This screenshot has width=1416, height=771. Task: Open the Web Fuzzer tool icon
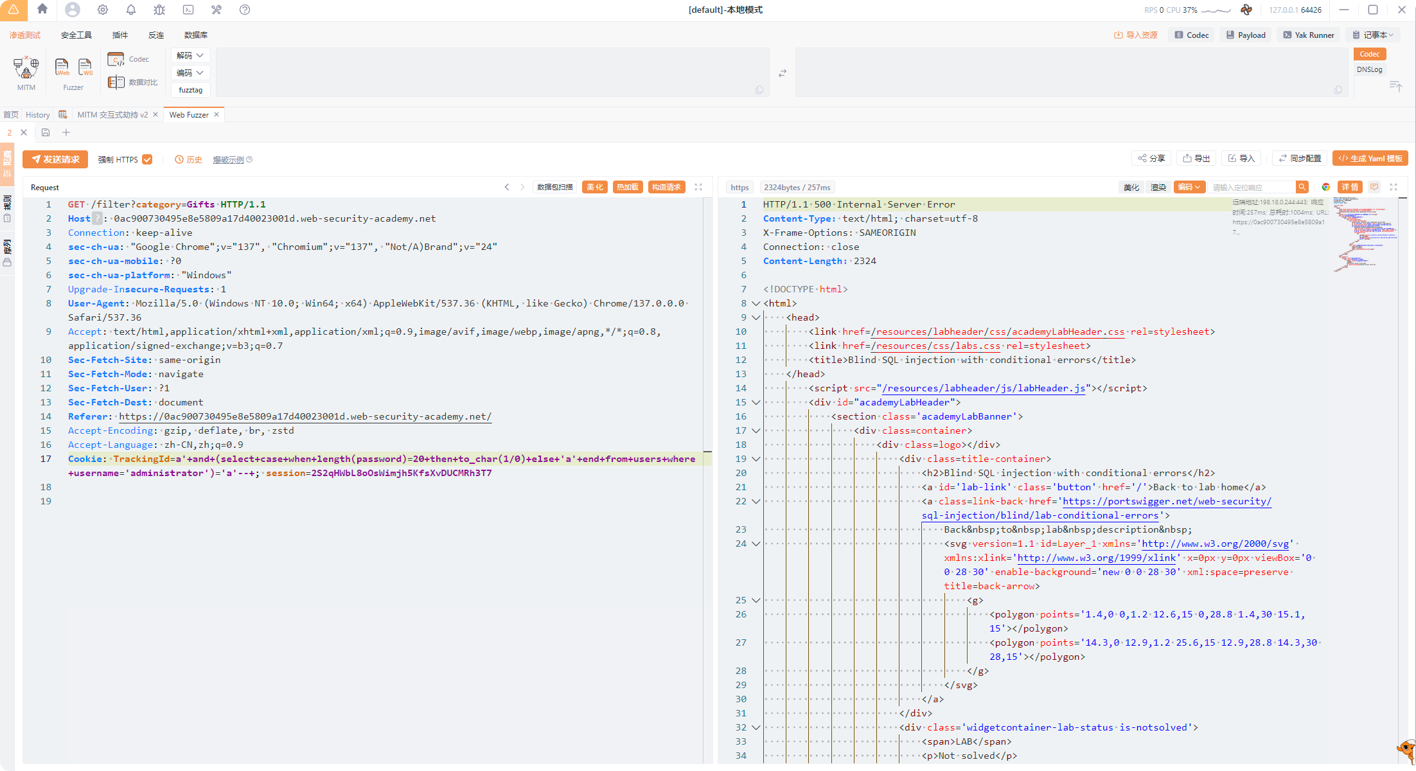point(62,67)
